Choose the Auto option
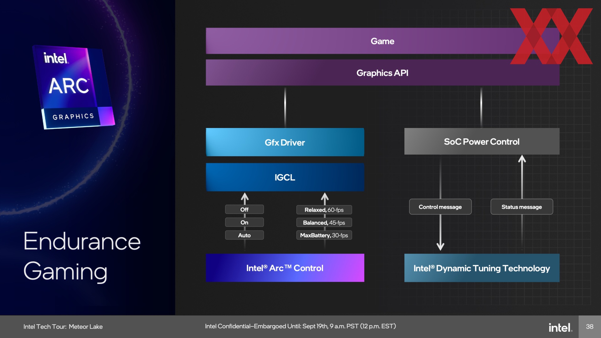 [x=244, y=235]
